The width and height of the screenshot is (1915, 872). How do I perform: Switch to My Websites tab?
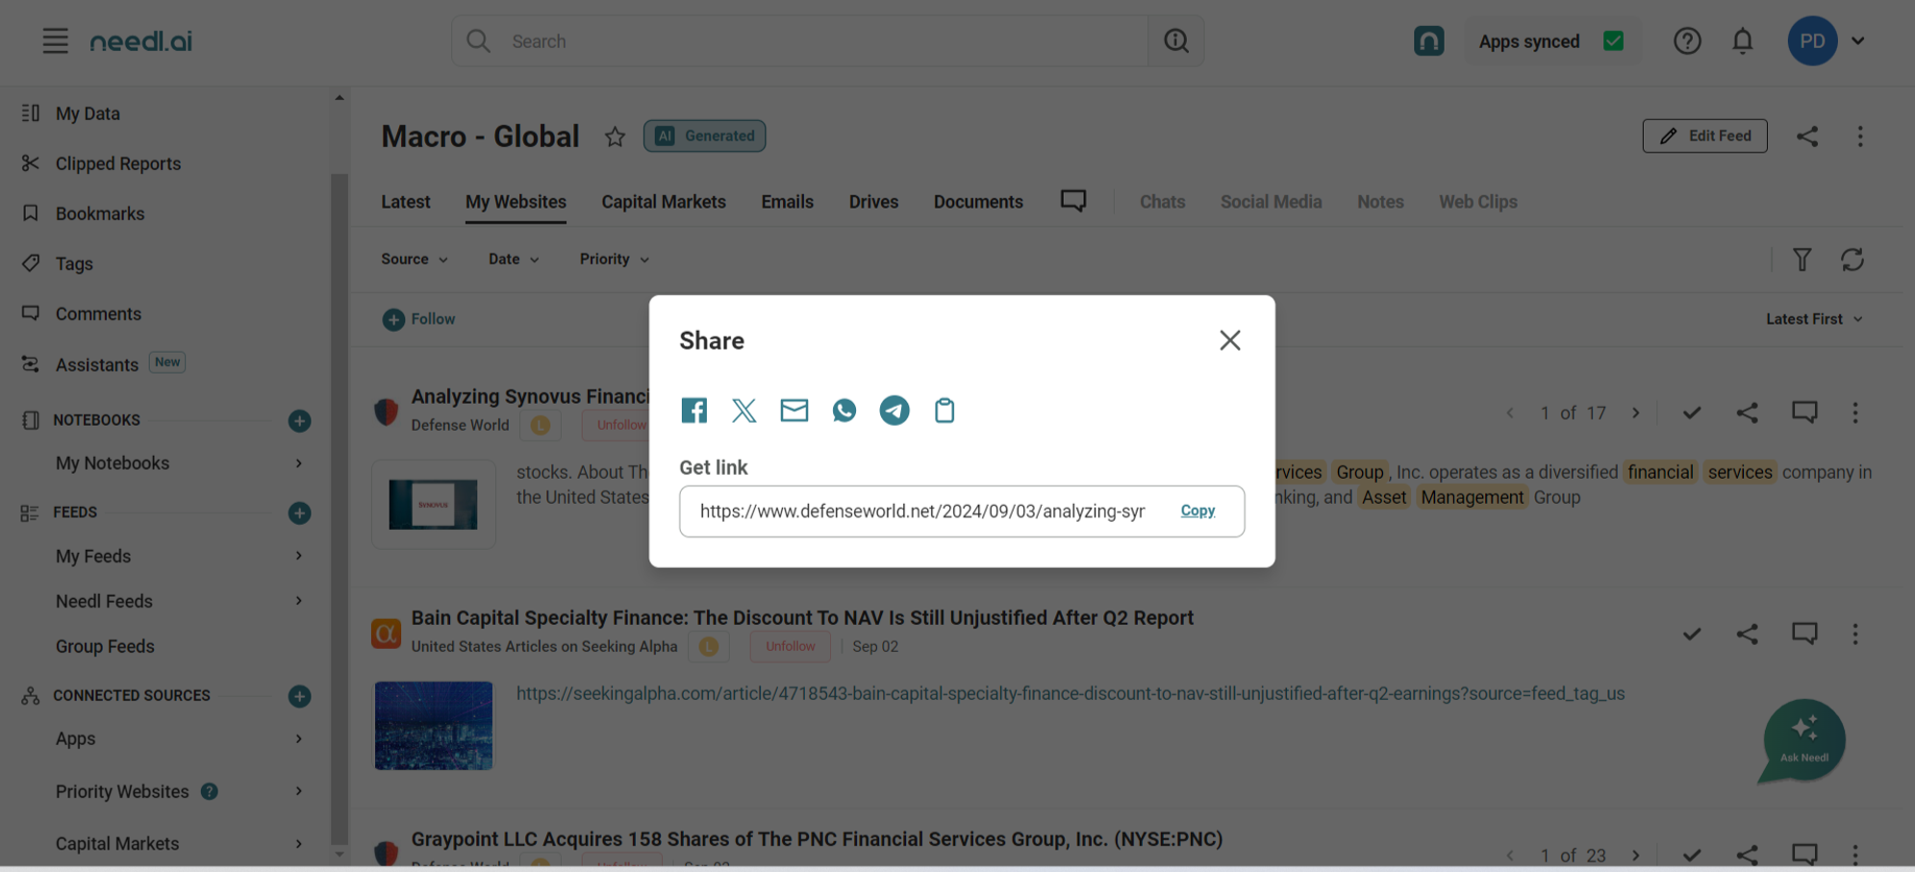tap(516, 202)
